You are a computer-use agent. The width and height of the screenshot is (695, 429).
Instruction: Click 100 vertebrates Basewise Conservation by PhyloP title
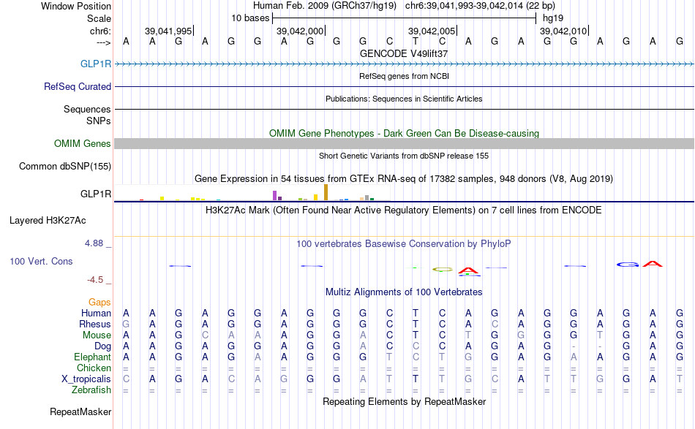(x=403, y=244)
